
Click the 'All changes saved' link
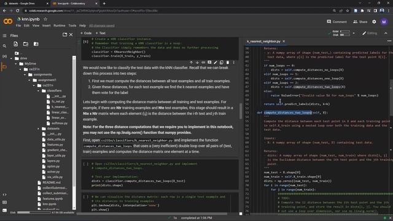[x=102, y=26]
